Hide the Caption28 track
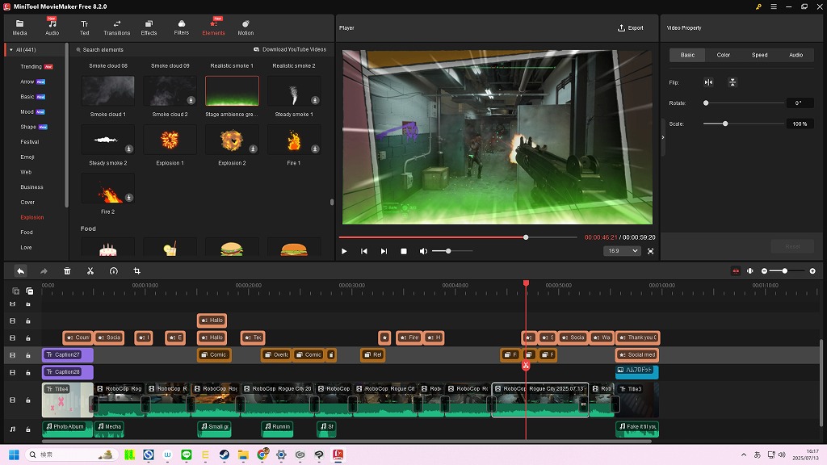The height and width of the screenshot is (465, 827). tap(12, 373)
